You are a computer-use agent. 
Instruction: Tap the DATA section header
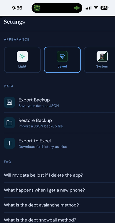point(9,86)
